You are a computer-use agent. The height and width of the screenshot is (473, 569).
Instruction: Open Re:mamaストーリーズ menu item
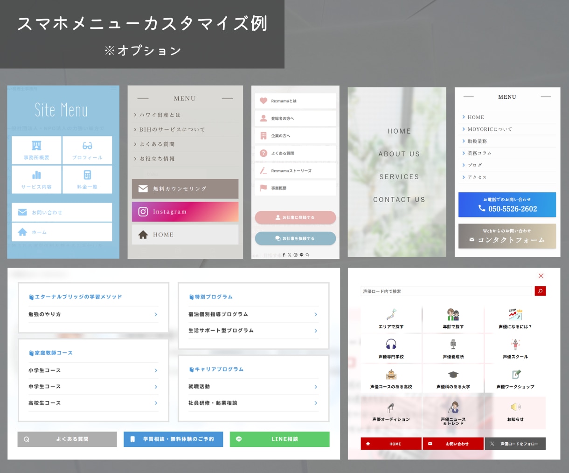(295, 171)
